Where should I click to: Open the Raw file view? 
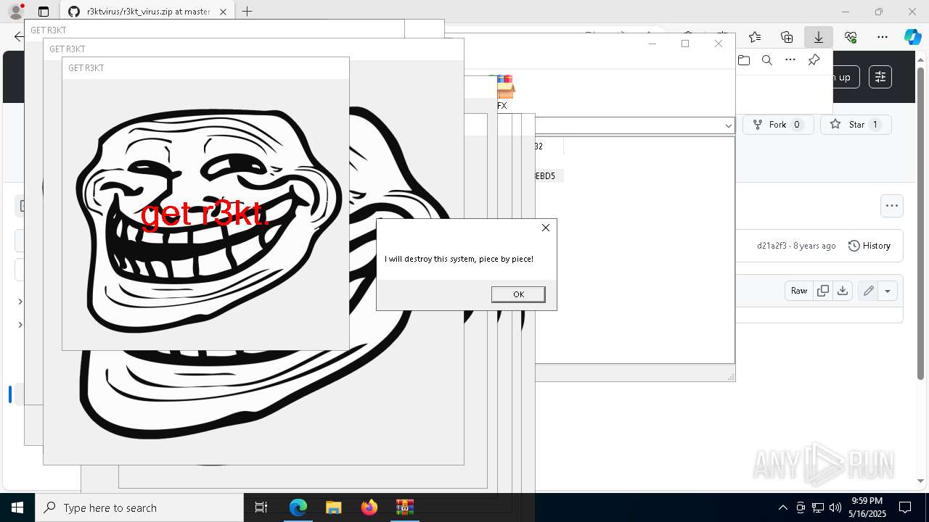click(x=799, y=291)
